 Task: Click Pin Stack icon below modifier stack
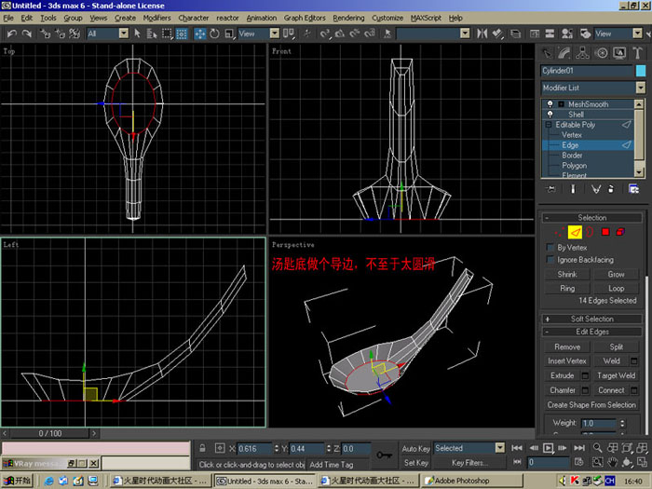coord(551,189)
